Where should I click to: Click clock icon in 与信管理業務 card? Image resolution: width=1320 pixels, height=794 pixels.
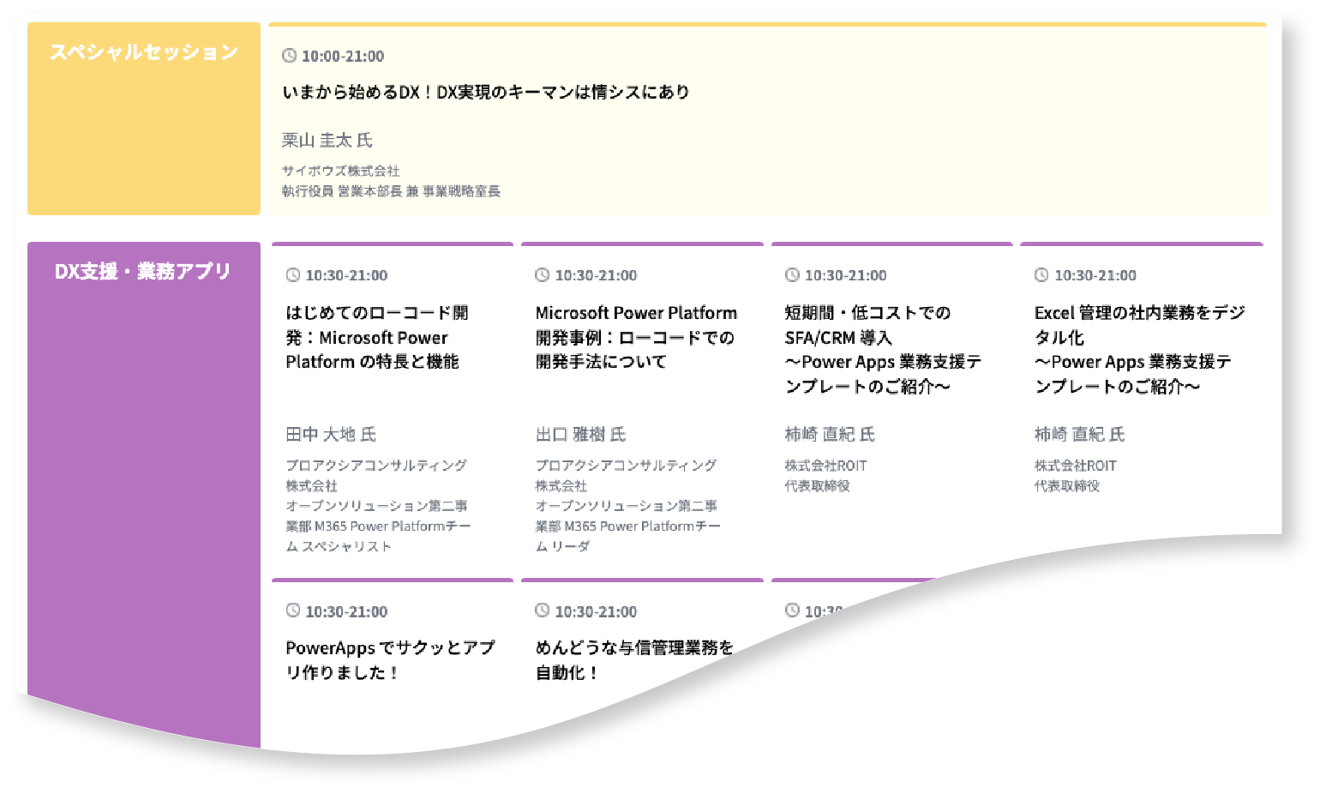(543, 611)
